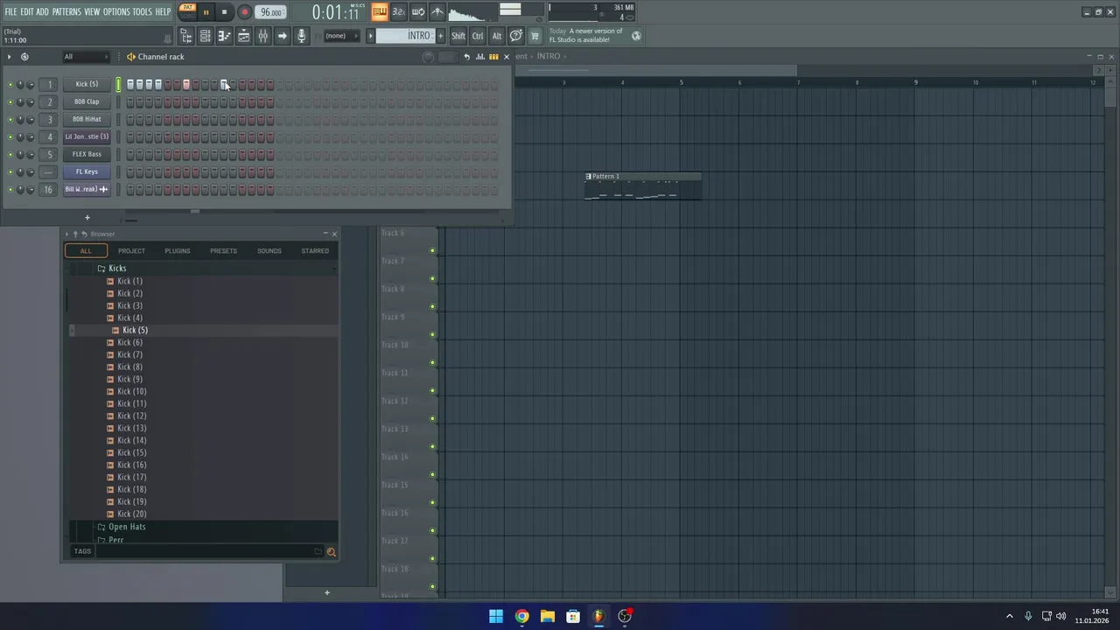Click the Kick (5) channel volume knob

pos(30,85)
